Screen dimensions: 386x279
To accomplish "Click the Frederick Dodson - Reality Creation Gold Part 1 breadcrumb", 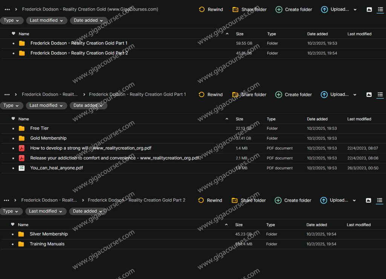I will pyautogui.click(x=137, y=95).
